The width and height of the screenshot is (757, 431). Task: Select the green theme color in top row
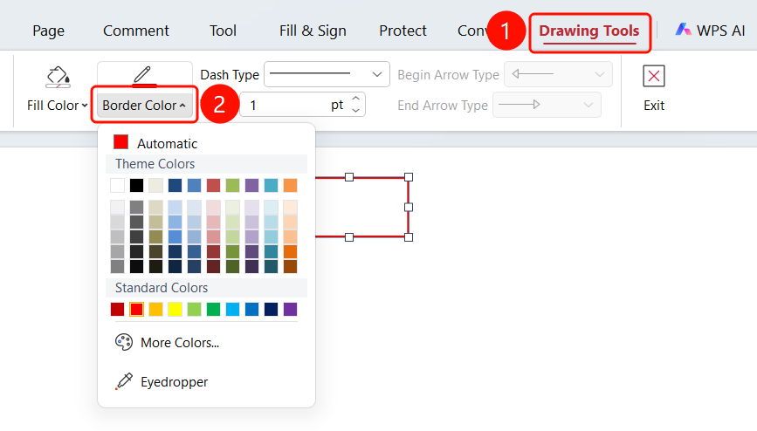pos(232,185)
